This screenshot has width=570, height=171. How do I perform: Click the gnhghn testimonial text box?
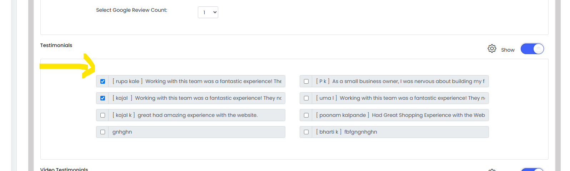click(197, 132)
